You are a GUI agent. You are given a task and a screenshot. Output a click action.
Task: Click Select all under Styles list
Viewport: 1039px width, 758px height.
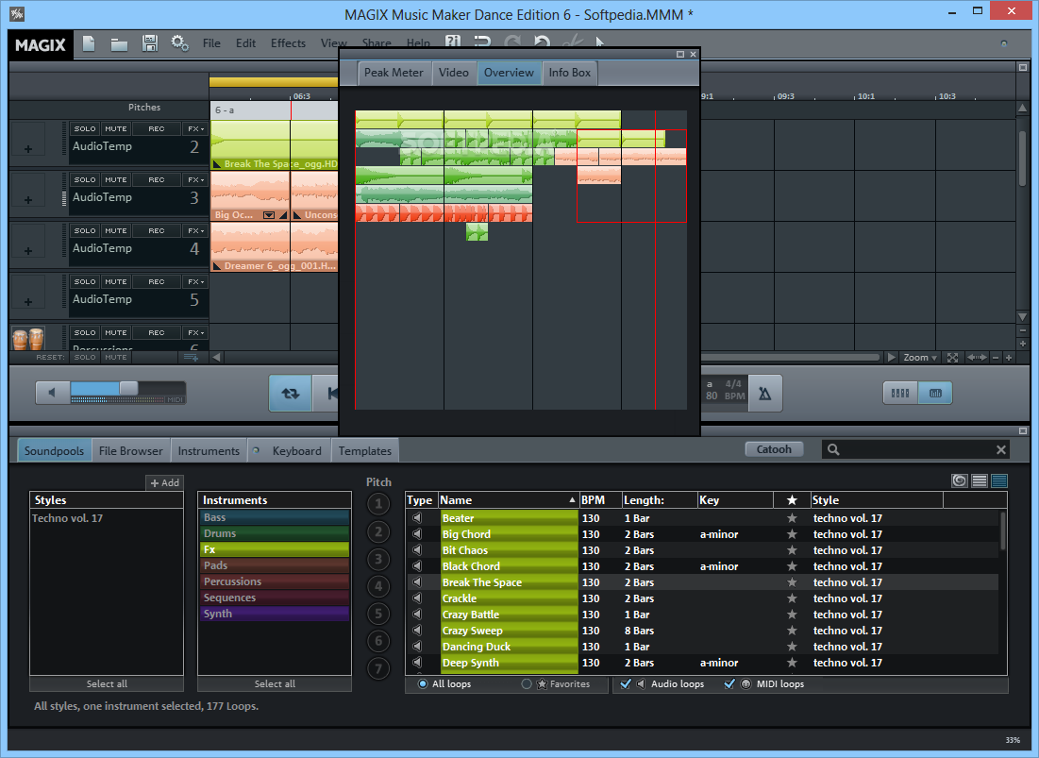pyautogui.click(x=107, y=683)
